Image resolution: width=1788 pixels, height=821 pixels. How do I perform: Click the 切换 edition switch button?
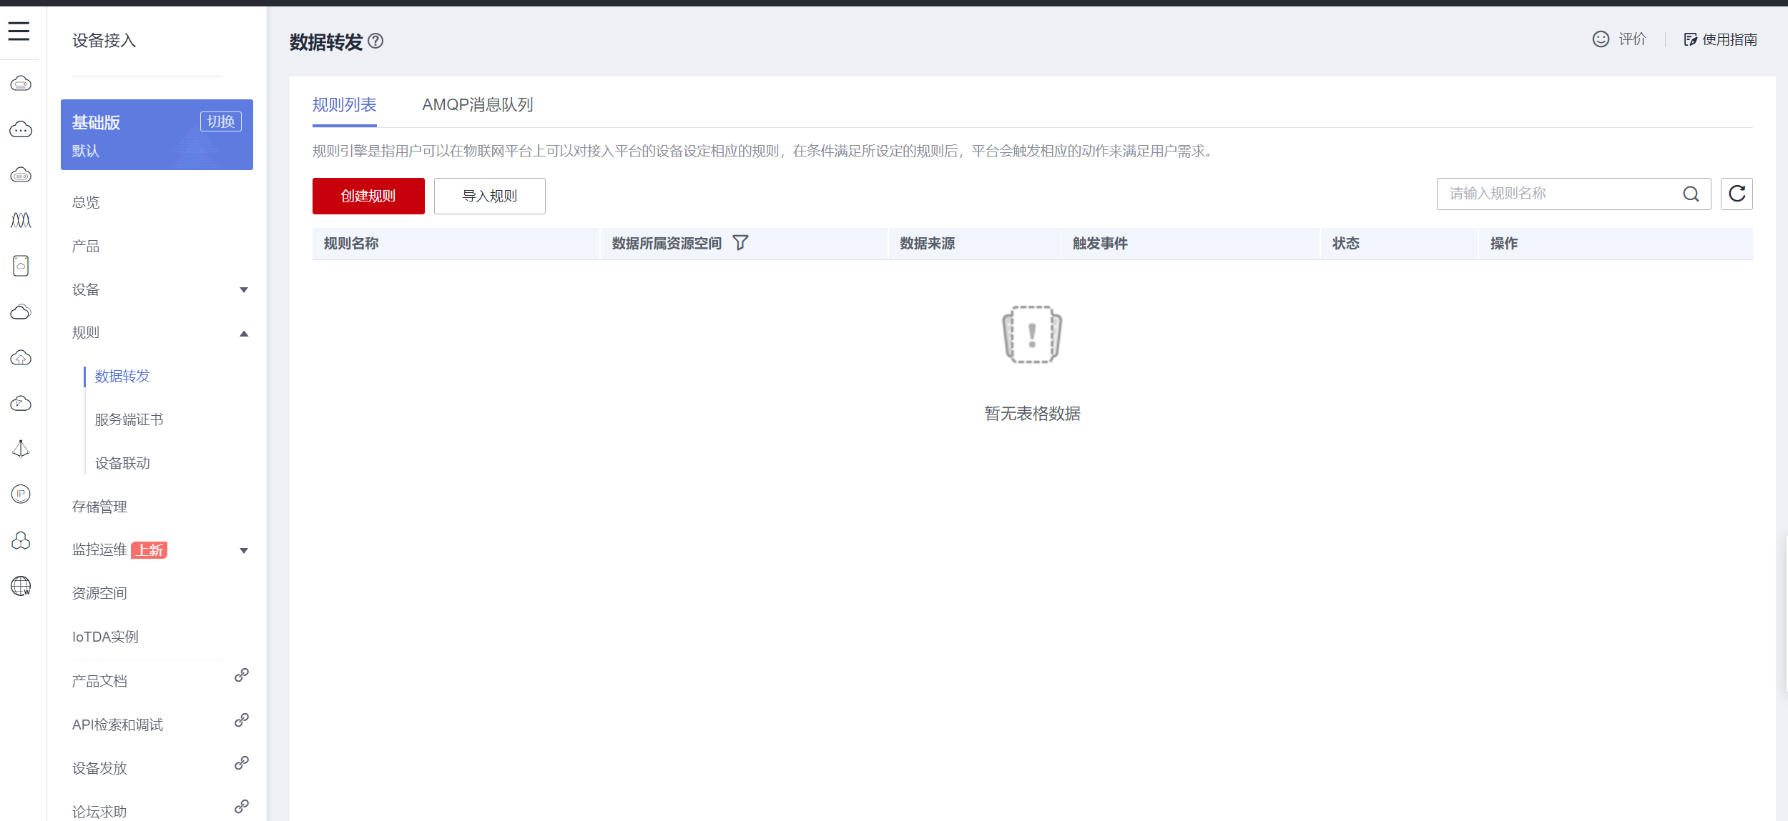[x=220, y=121]
